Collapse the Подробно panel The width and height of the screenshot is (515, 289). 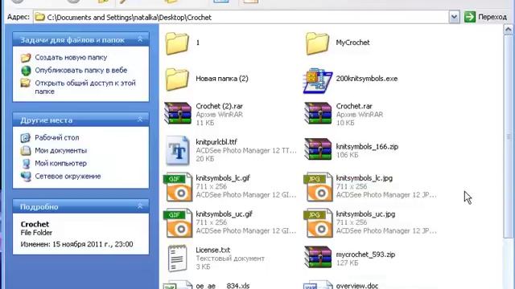click(x=140, y=206)
